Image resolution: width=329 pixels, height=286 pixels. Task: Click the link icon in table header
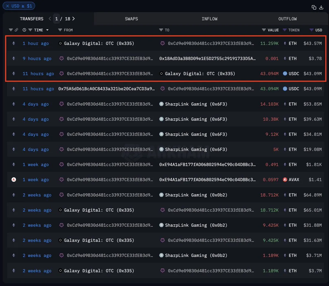16,30
